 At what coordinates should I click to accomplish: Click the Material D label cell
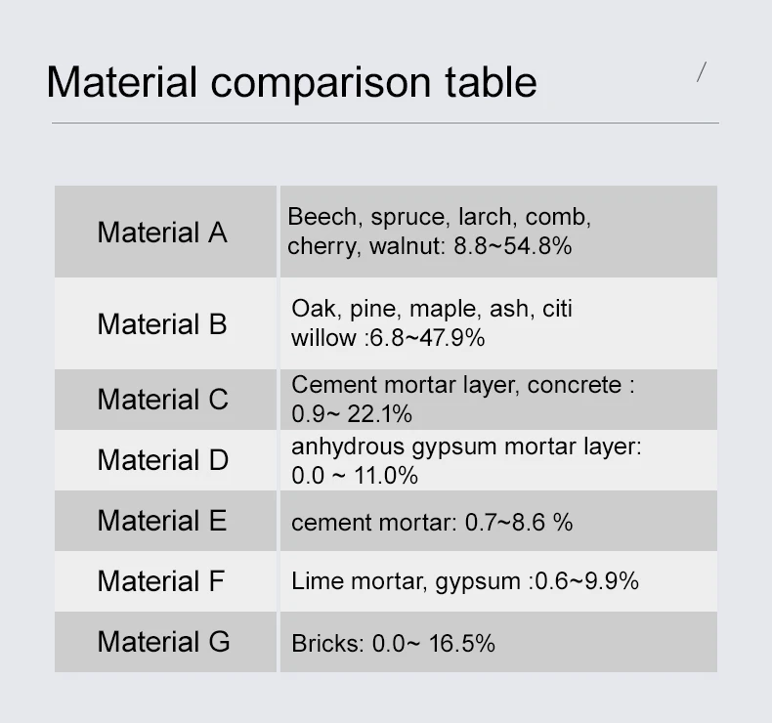pyautogui.click(x=162, y=460)
